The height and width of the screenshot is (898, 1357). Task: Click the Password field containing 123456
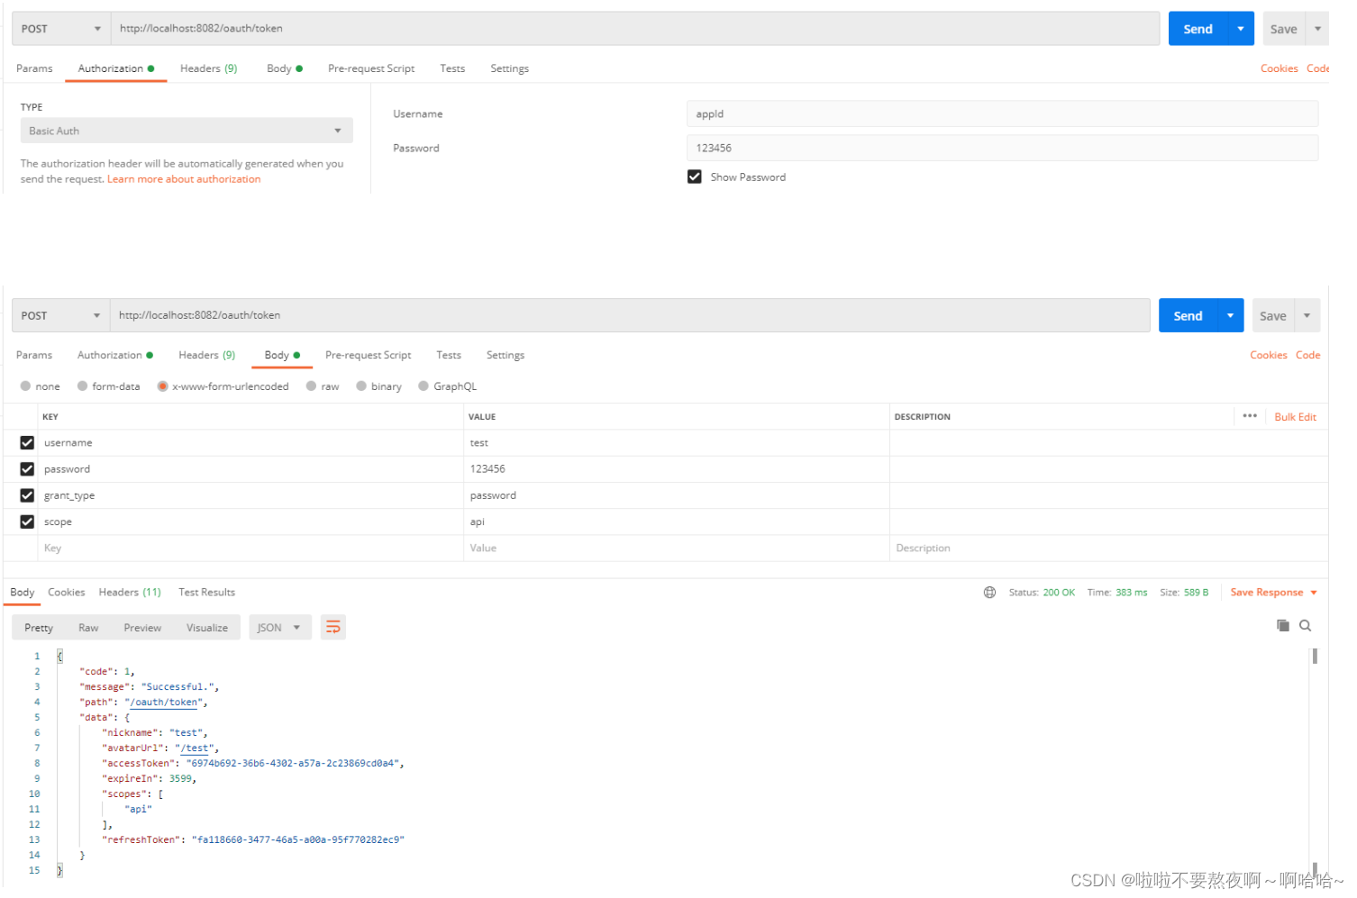pos(1002,149)
